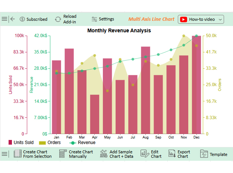Click the Create Chart Manually icon
The width and height of the screenshot is (233, 173).
(63, 154)
